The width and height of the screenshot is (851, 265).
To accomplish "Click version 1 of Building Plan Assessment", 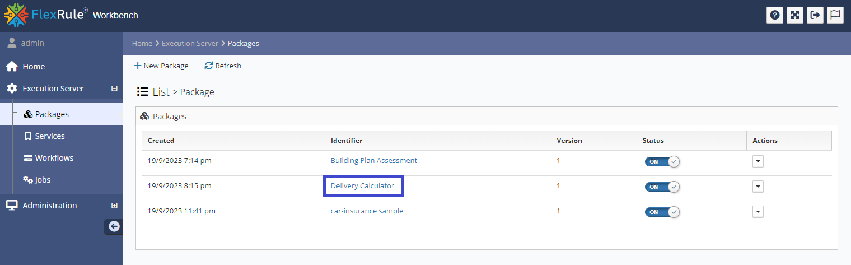I will [558, 160].
